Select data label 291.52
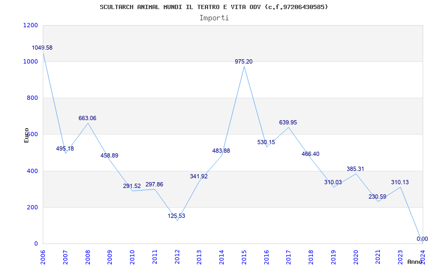This screenshot has width=428, height=267. pyautogui.click(x=132, y=186)
